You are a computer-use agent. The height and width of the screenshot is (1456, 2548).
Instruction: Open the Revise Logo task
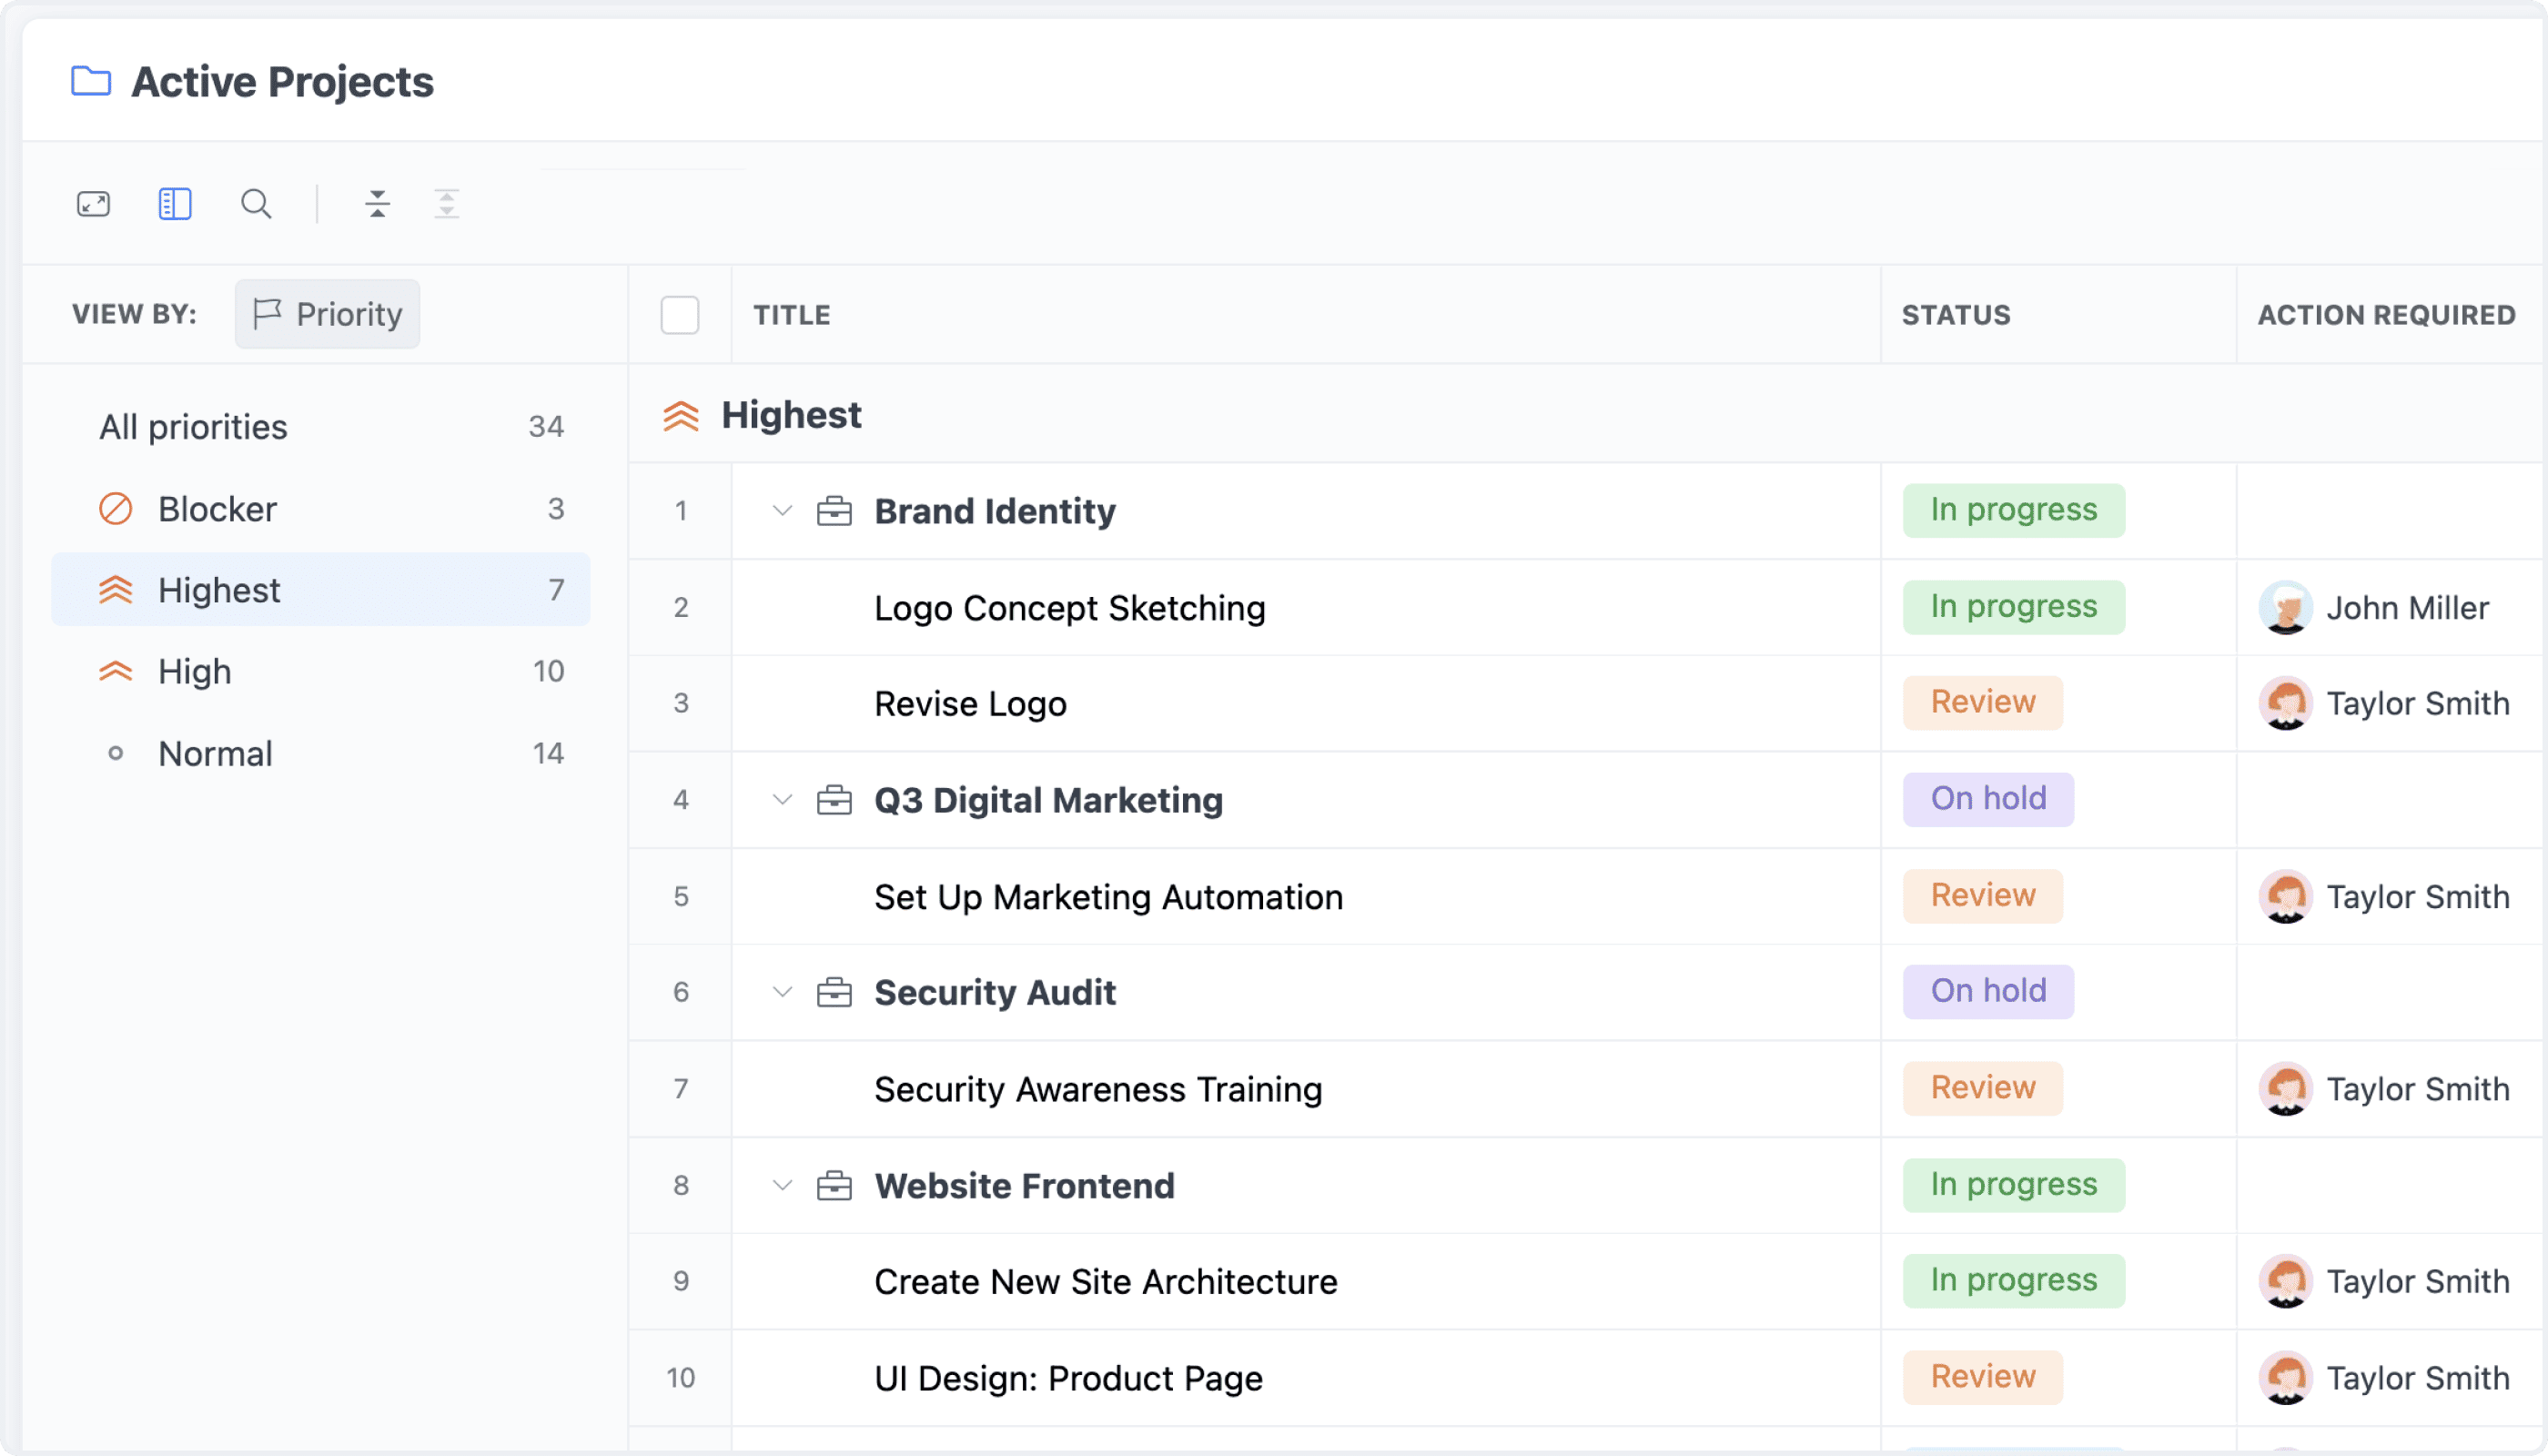970,704
